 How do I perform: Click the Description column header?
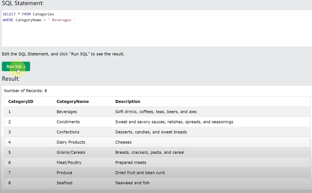coord(128,101)
